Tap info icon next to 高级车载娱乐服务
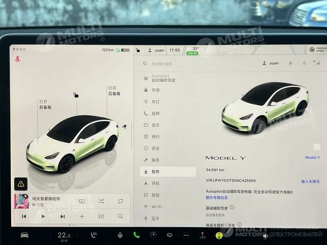Image resolution: width=327 pixels, height=245 pixels. pyautogui.click(x=239, y=225)
